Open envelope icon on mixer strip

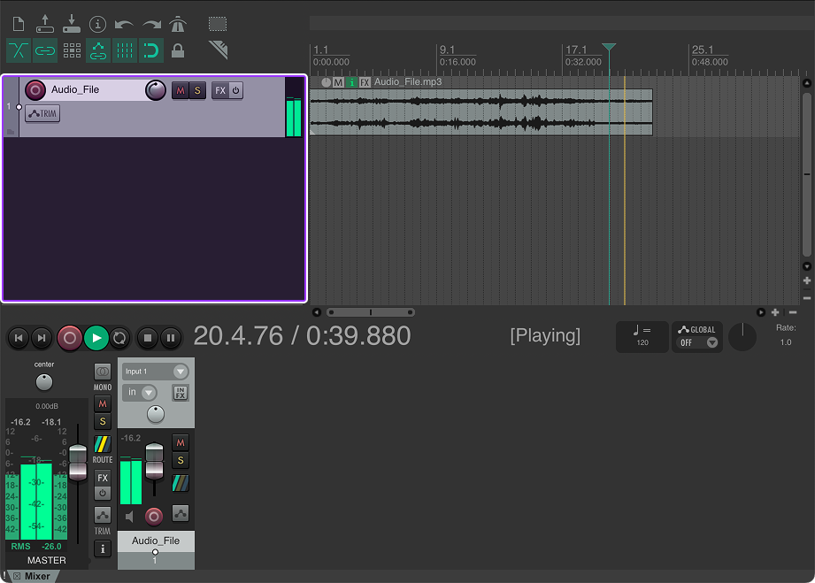[181, 514]
